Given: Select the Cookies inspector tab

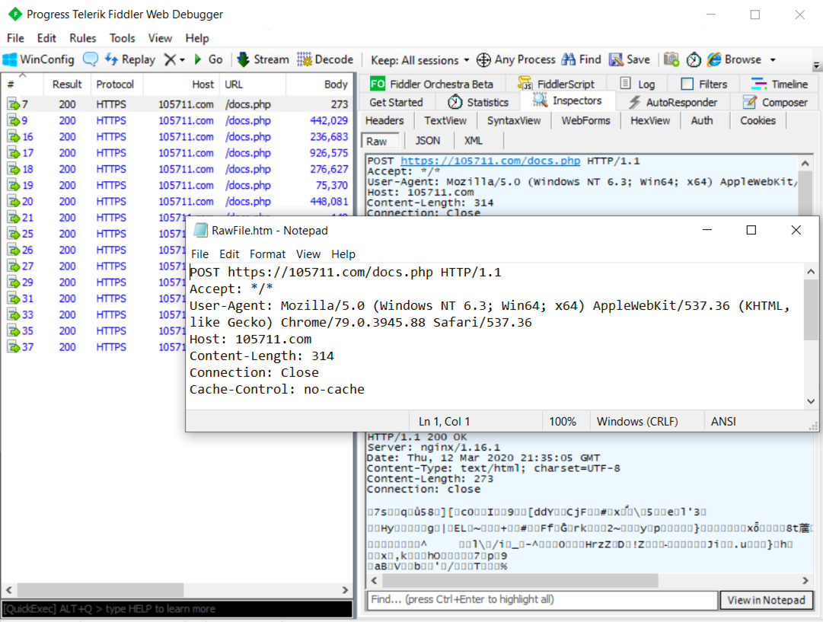Looking at the screenshot, I should coord(758,121).
